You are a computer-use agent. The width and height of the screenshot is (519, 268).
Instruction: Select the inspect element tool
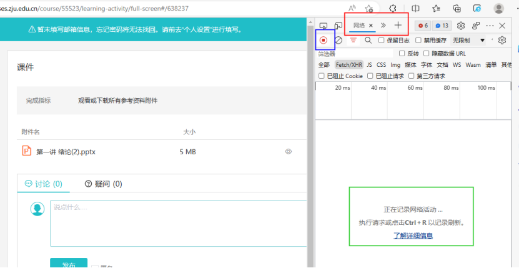pos(324,26)
